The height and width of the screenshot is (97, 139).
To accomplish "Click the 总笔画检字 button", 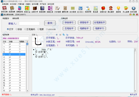I will pyautogui.click(x=100, y=22).
